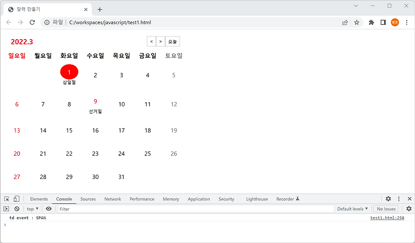Toggle the browser side panel icon
The image size is (415, 243).
tap(383, 23)
